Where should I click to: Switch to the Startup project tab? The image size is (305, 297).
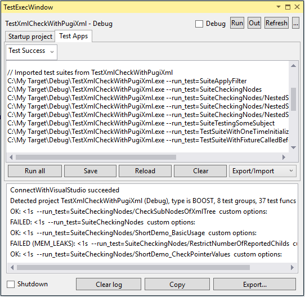(x=30, y=37)
